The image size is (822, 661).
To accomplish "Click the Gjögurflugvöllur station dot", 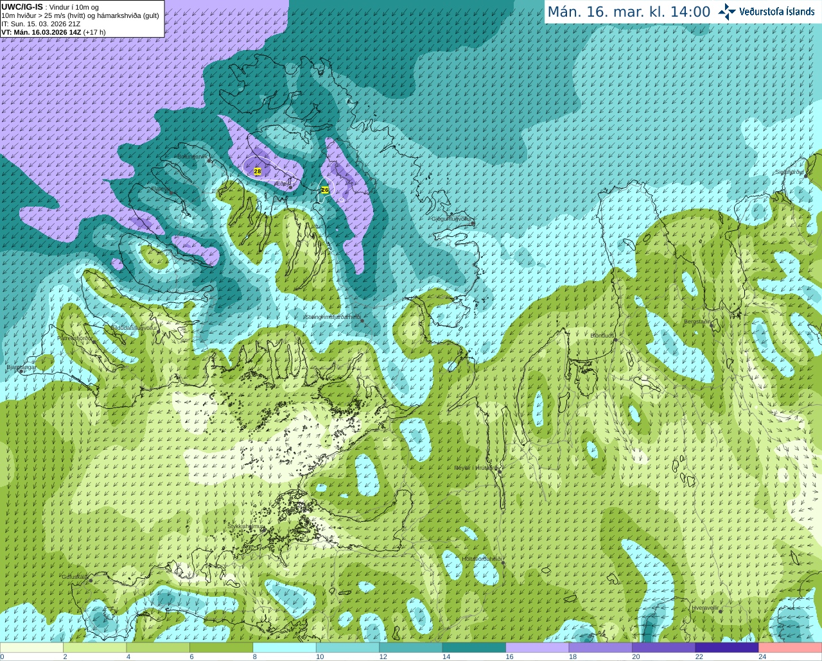I will coord(473,223).
